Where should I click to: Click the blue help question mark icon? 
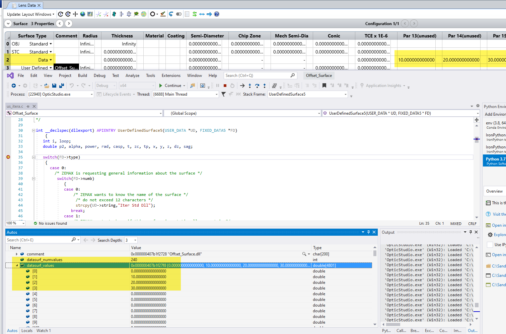(217, 14)
